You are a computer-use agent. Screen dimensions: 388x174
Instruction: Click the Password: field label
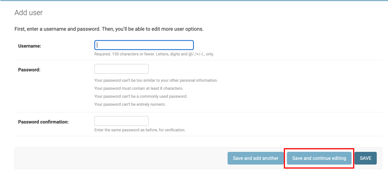pyautogui.click(x=29, y=70)
